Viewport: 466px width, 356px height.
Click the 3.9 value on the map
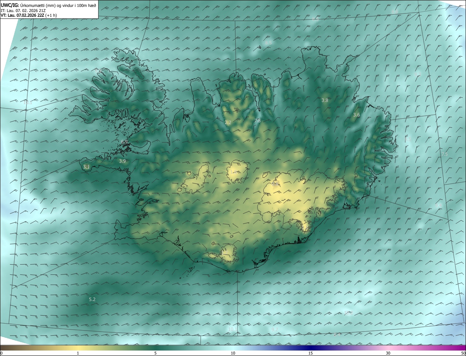pyautogui.click(x=122, y=161)
